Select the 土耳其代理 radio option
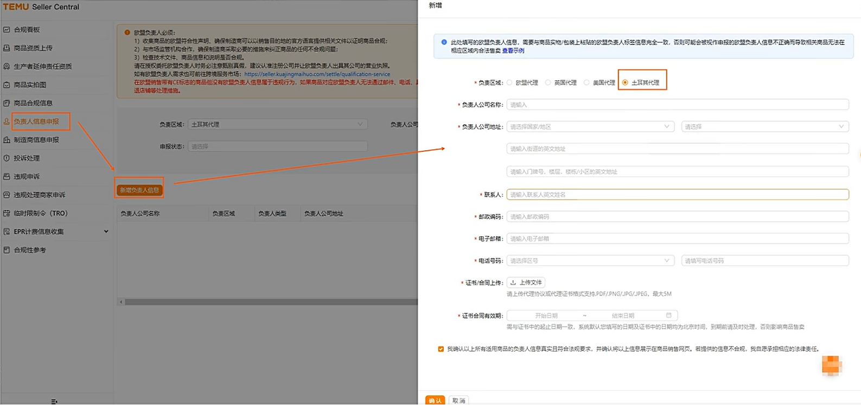The image size is (861, 405). [x=625, y=82]
